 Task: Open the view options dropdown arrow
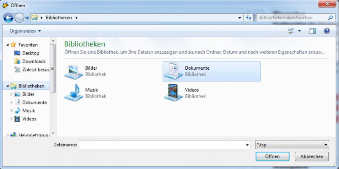pos(299,31)
